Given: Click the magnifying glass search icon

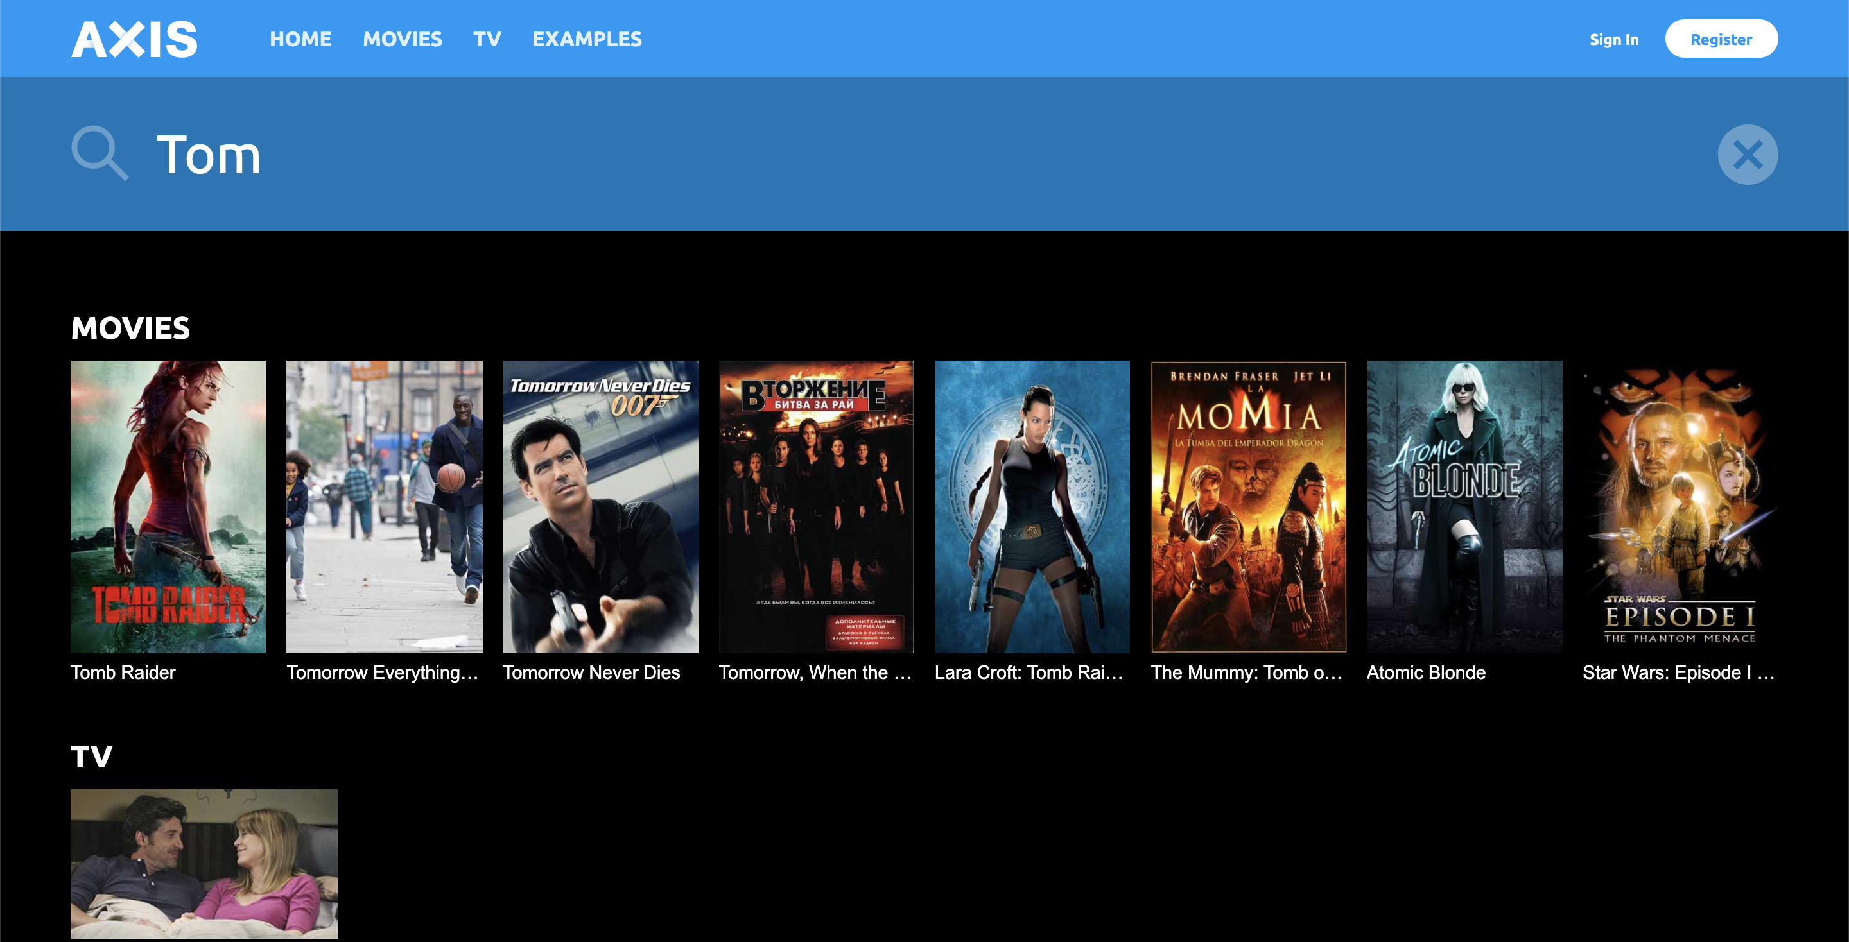Looking at the screenshot, I should pyautogui.click(x=101, y=153).
